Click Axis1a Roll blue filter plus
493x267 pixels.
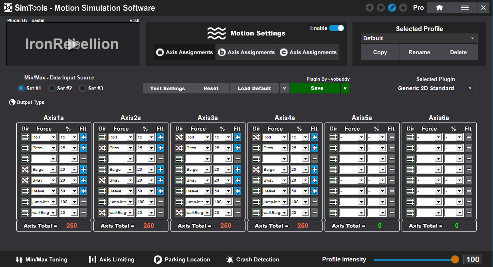tap(83, 137)
